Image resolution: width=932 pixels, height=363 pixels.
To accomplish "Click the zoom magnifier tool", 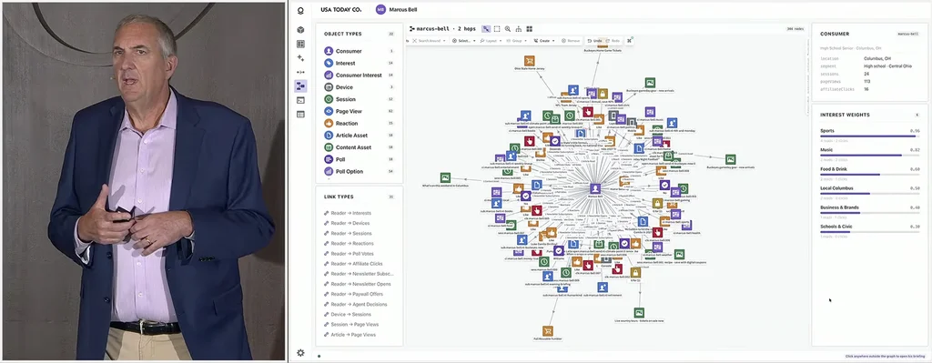I will click(508, 28).
